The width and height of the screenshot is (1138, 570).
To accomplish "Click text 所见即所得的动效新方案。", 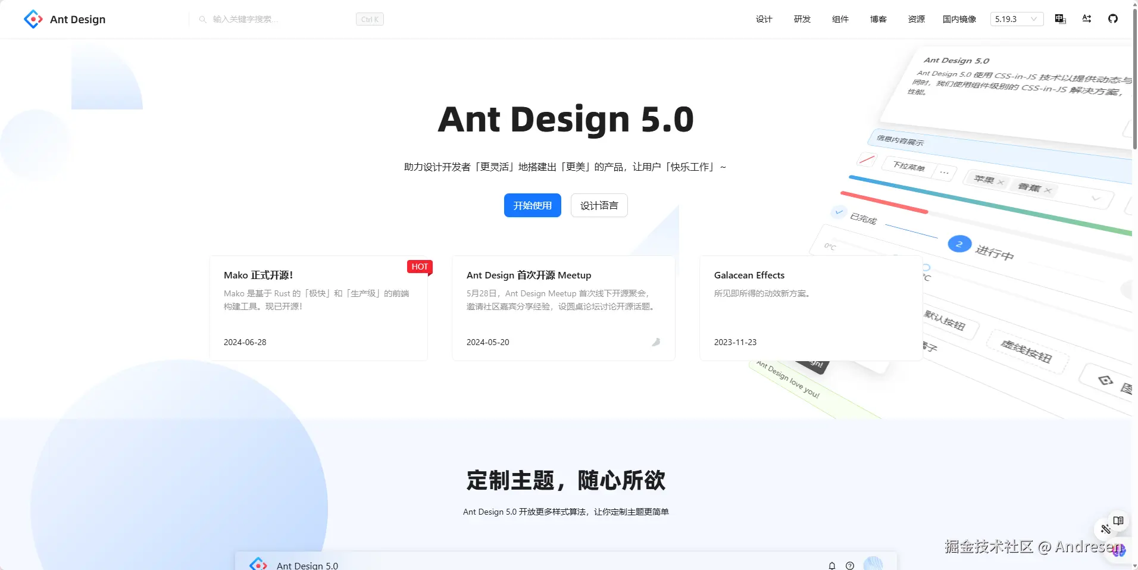I will [762, 293].
